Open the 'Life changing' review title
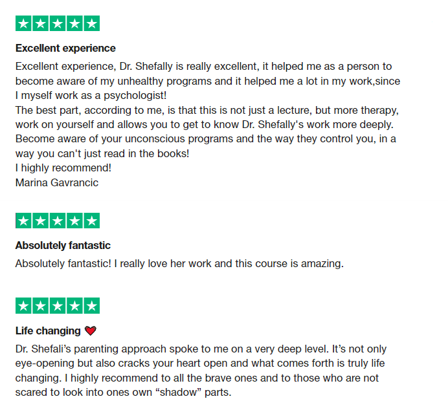Viewport: 448px width, 412px height. click(48, 331)
